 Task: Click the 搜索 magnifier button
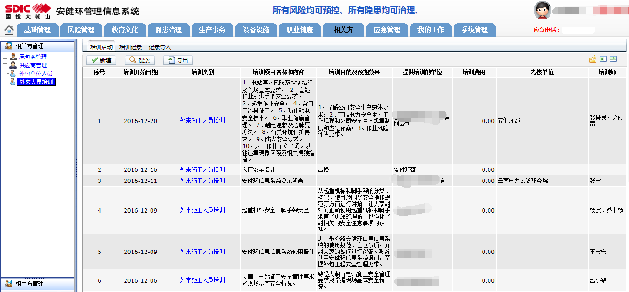click(139, 60)
